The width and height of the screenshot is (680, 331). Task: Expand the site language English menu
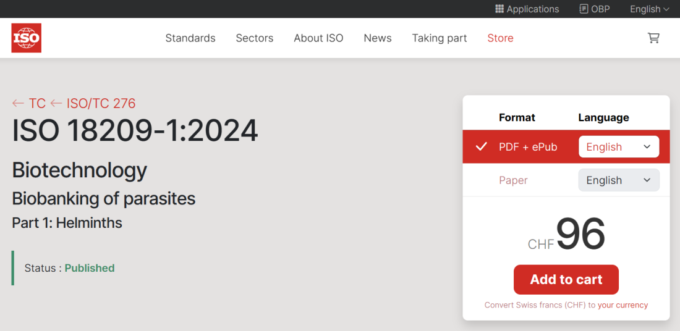[650, 9]
